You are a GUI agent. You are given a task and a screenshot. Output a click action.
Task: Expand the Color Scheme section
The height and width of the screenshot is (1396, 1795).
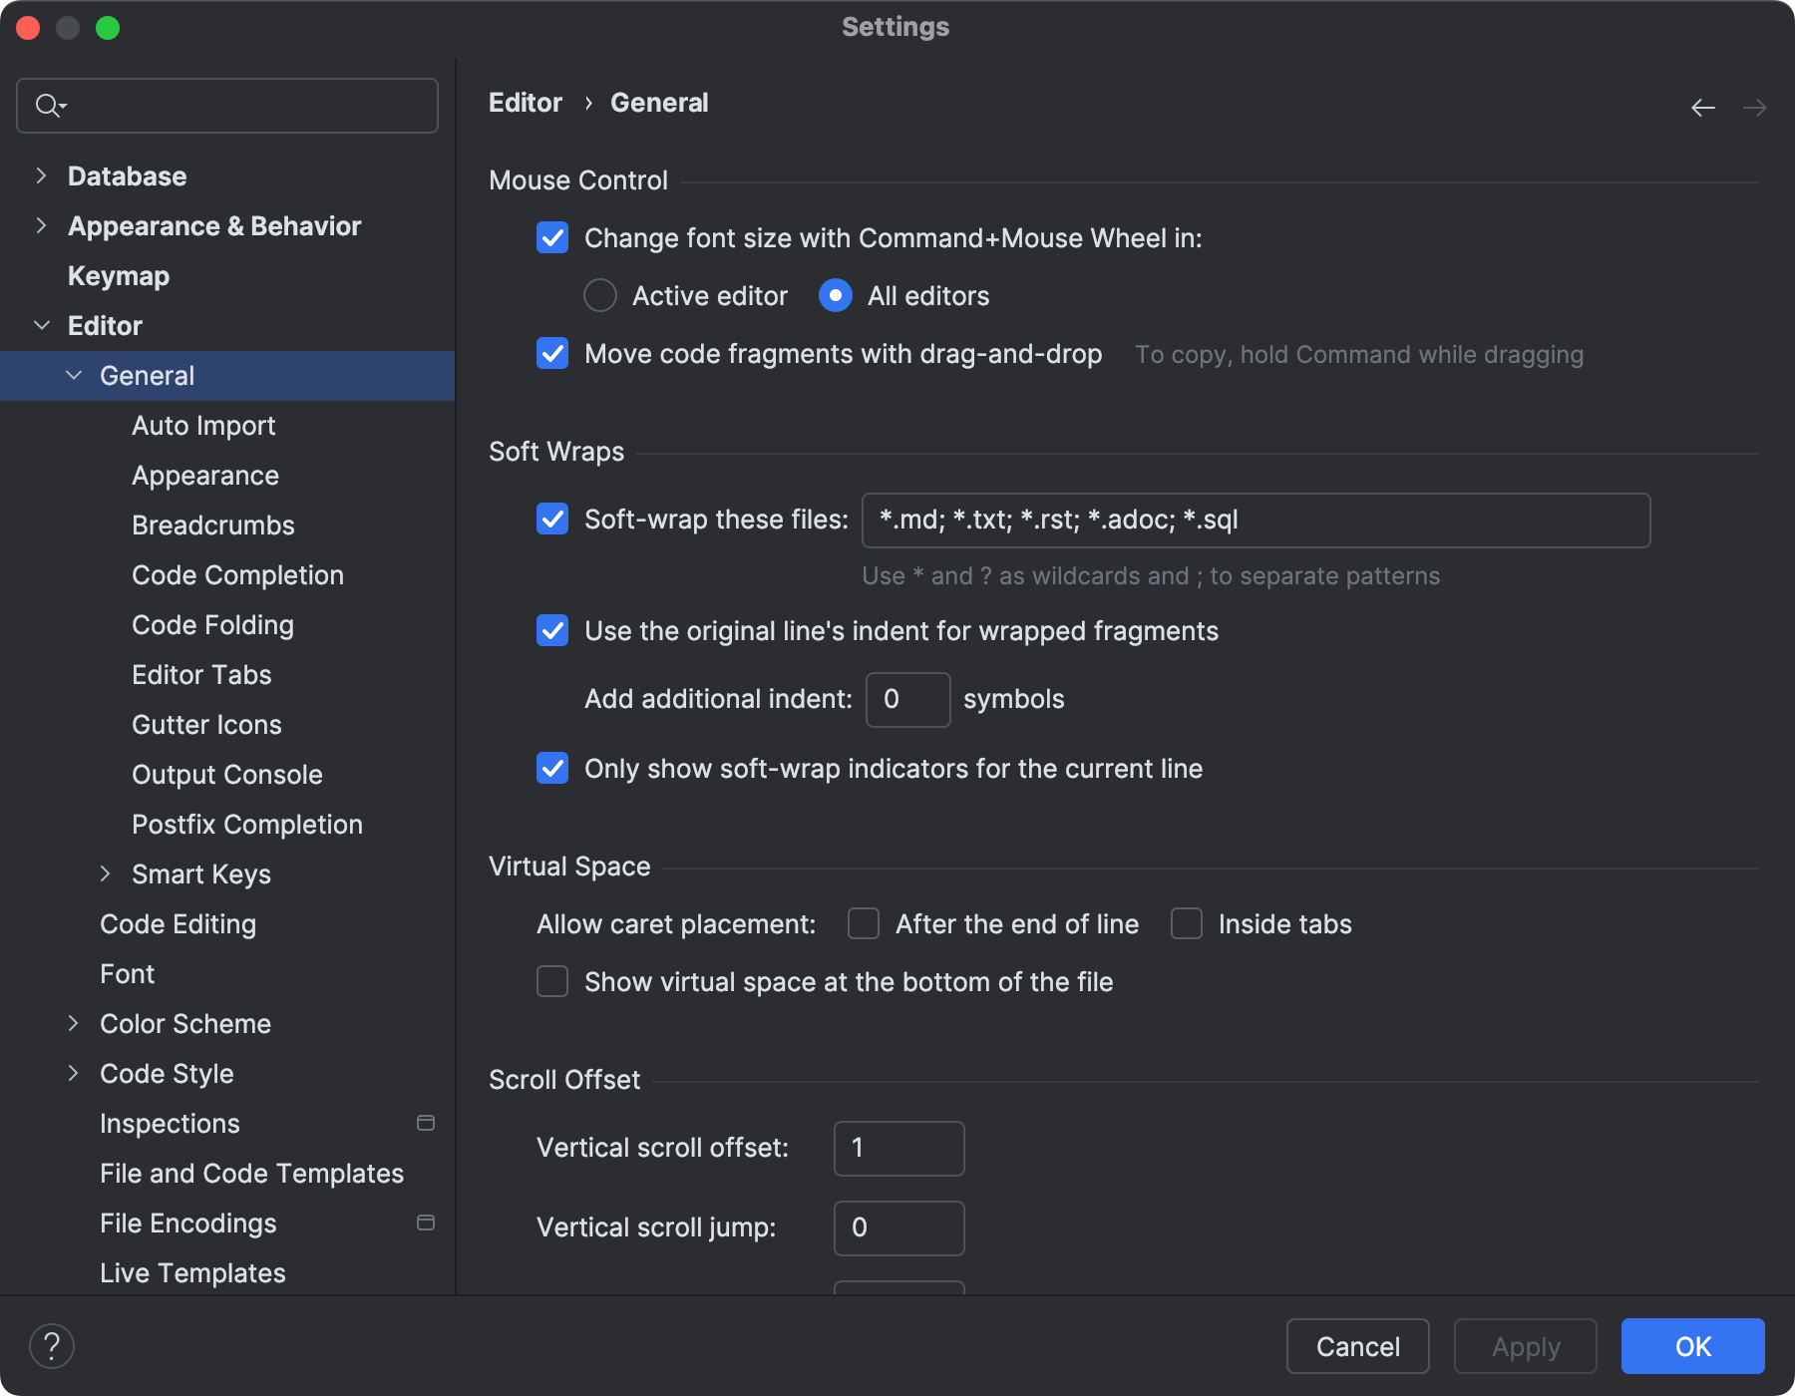pos(74,1023)
